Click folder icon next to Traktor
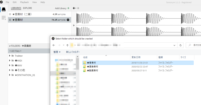201x105 pixels. pos(13,56)
